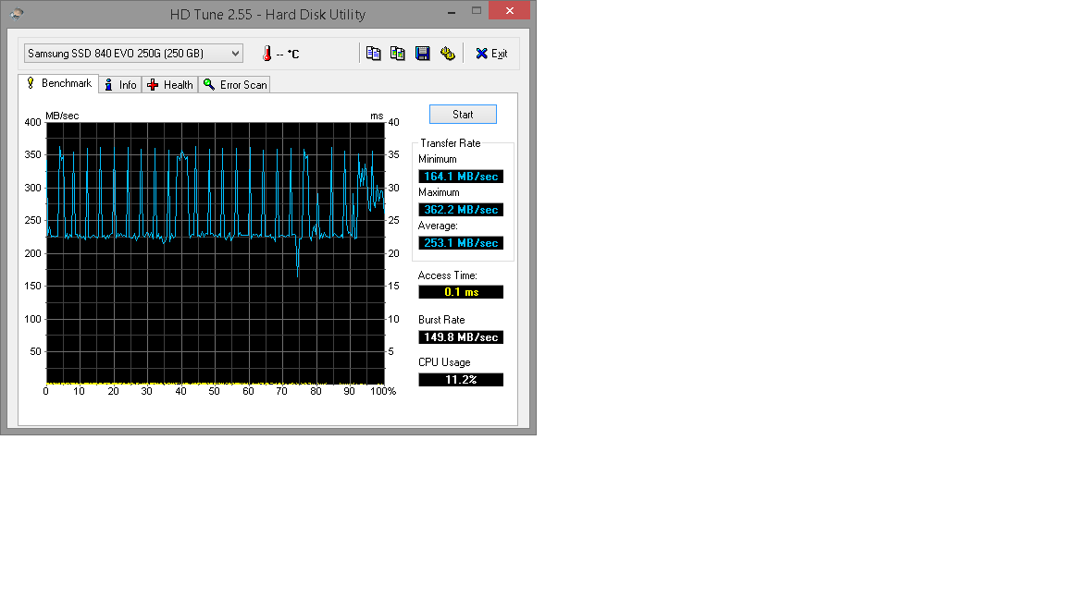The height and width of the screenshot is (599, 1066).
Task: Click the Access Time value 0.1 ms
Action: click(461, 292)
